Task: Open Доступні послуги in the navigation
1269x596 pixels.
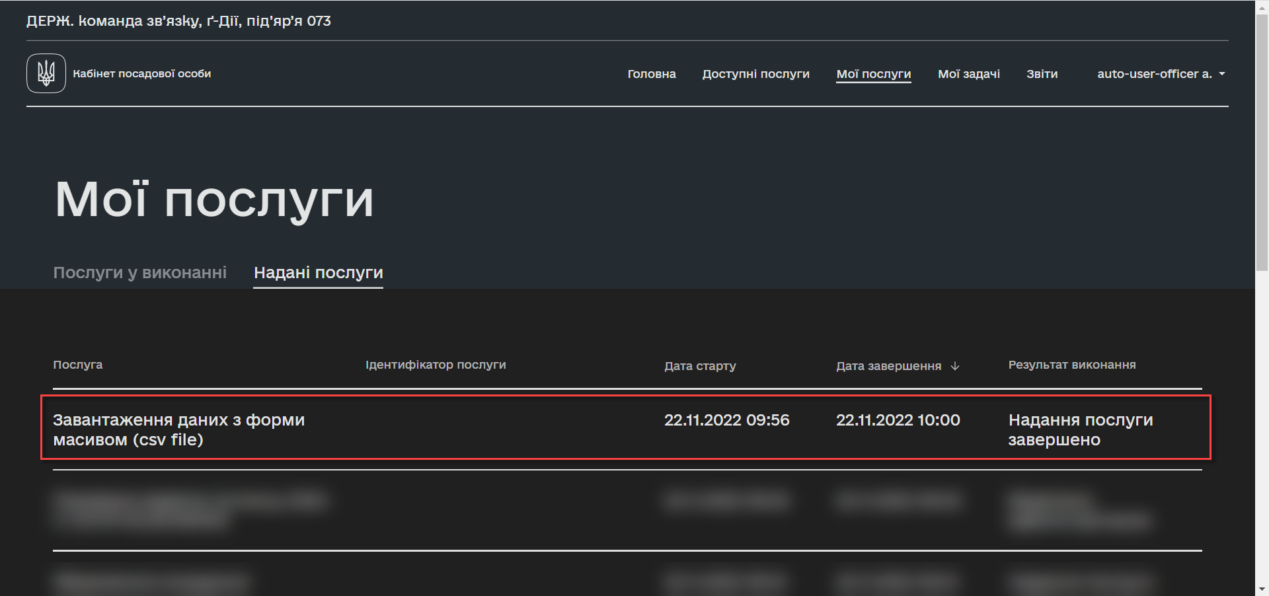Action: [x=755, y=74]
